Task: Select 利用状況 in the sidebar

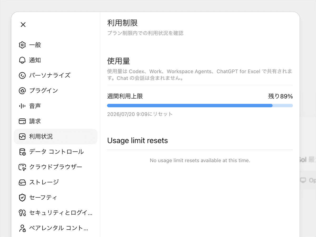Action: (56, 136)
